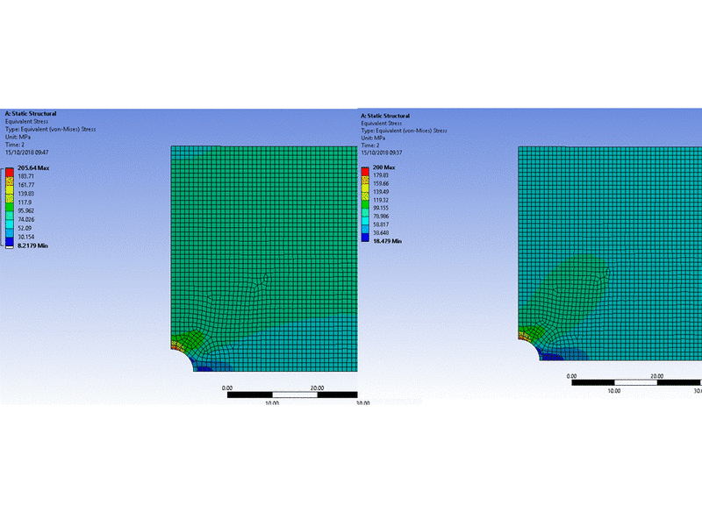Click the yellow band below 161.77 in the legend

click(x=10, y=189)
